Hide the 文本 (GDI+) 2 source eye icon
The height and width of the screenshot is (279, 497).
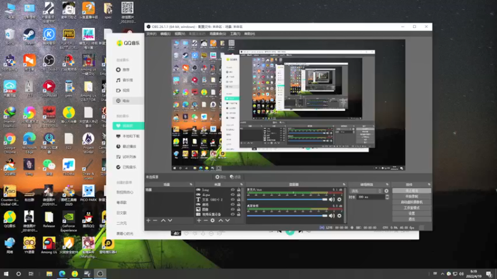pyautogui.click(x=232, y=200)
